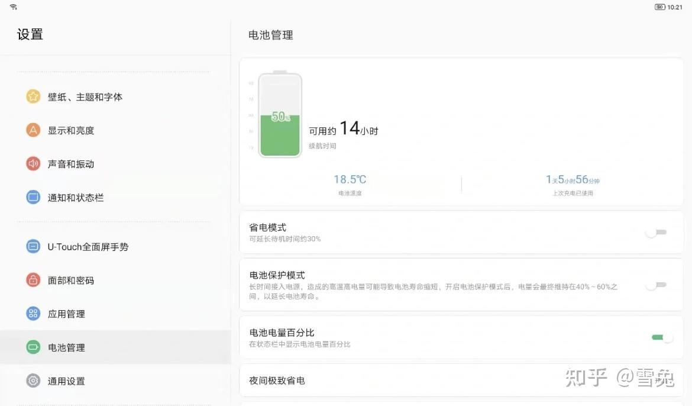Viewport: 692px width, 406px height.
Task: Click the 上次充电已使用 label
Action: tap(573, 193)
